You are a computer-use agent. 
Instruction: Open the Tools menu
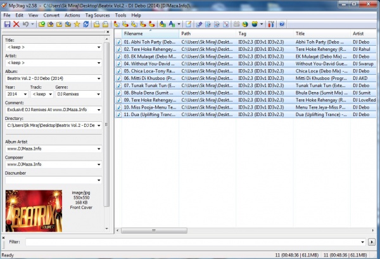point(120,15)
